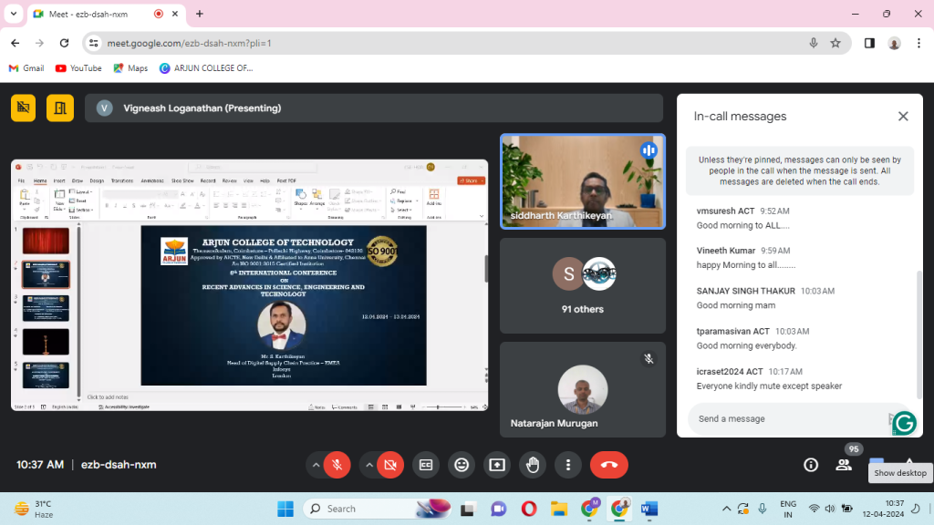The height and width of the screenshot is (525, 934).
Task: Select the siddharth Karthikeyan video tile
Action: 583,181
